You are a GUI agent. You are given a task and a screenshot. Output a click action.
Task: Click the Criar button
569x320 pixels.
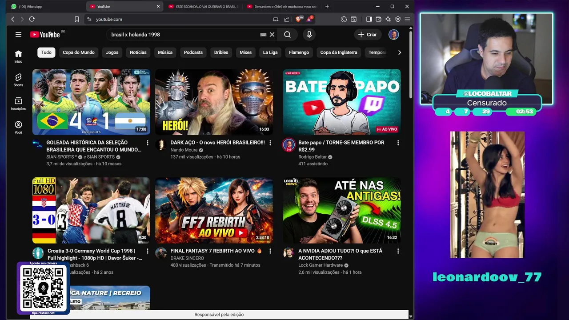point(368,35)
